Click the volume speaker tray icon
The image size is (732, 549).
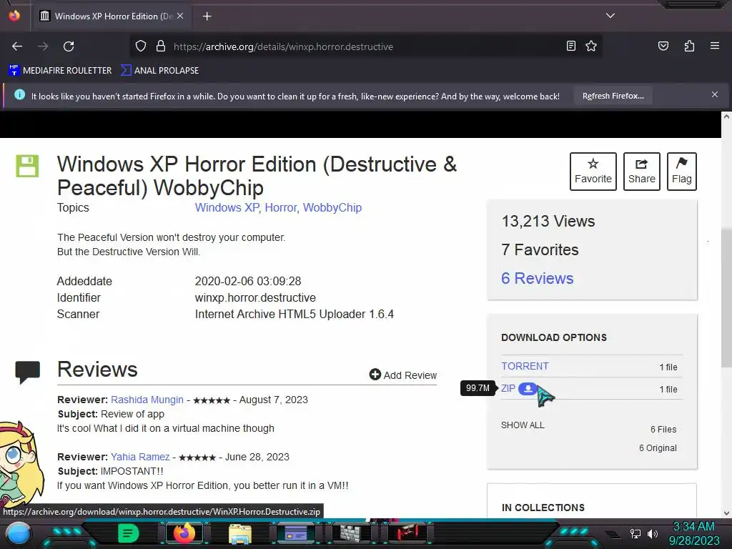[653, 533]
